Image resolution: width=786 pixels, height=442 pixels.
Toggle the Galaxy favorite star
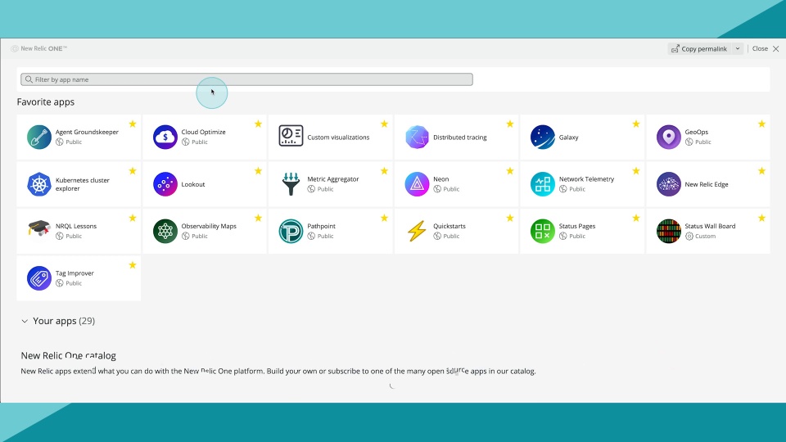(x=635, y=124)
